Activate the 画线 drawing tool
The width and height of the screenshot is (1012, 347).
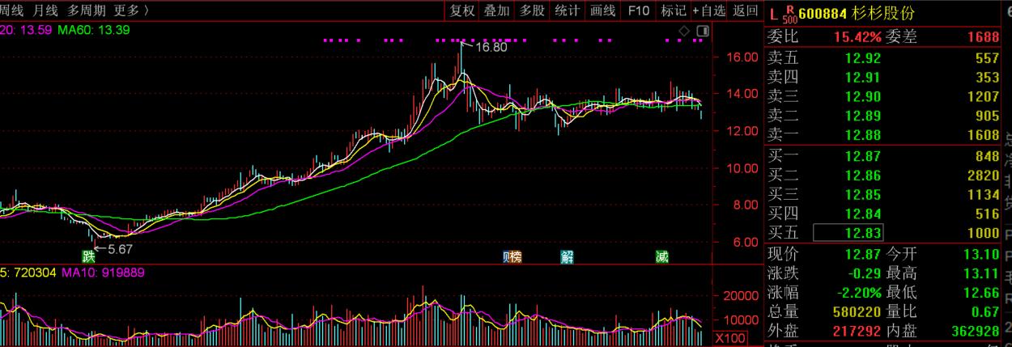[x=603, y=11]
